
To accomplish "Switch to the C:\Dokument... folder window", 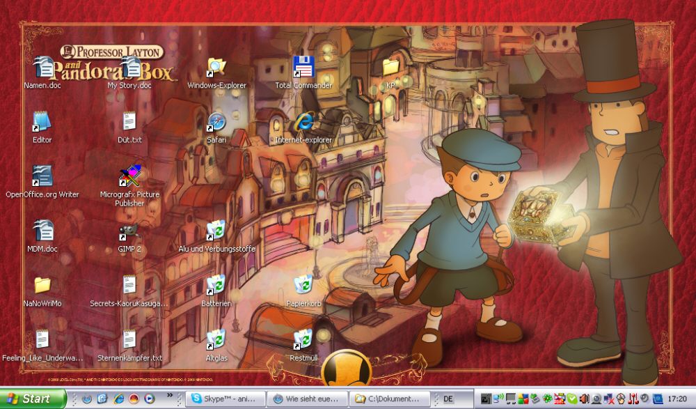I will click(388, 399).
